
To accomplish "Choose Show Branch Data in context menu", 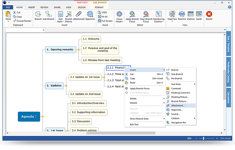I will 145,119.
